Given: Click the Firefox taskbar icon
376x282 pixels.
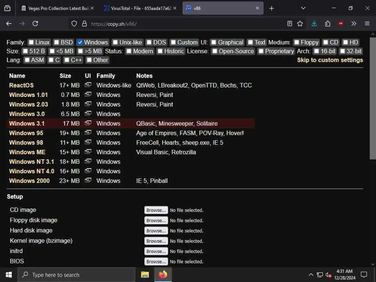Looking at the screenshot, I should 163,275.
